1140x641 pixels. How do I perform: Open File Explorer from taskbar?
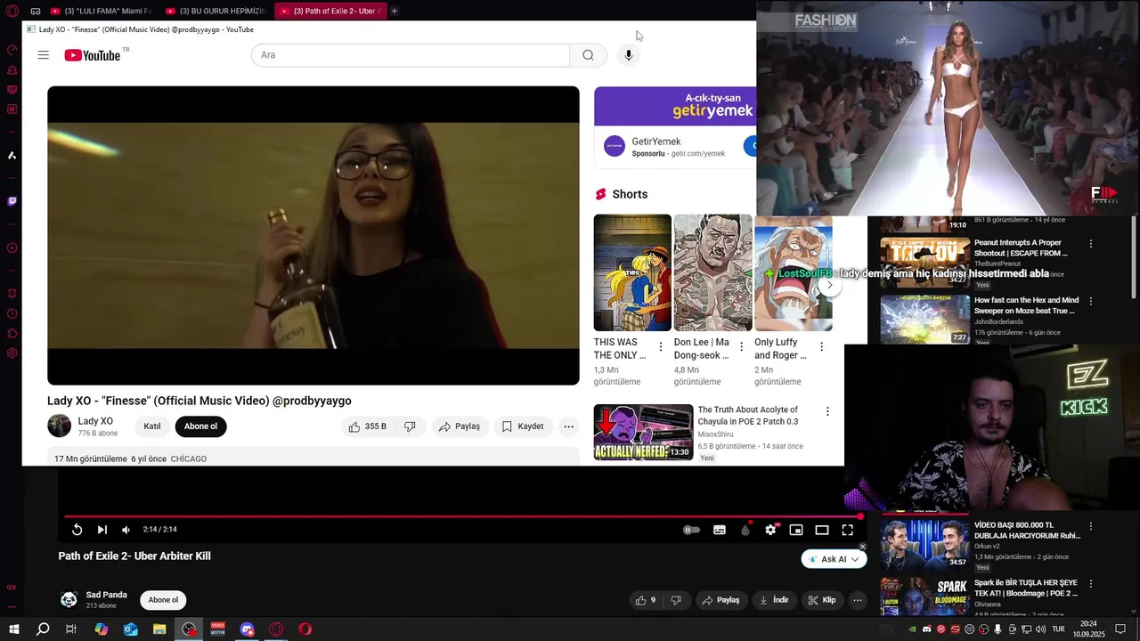pos(159,629)
